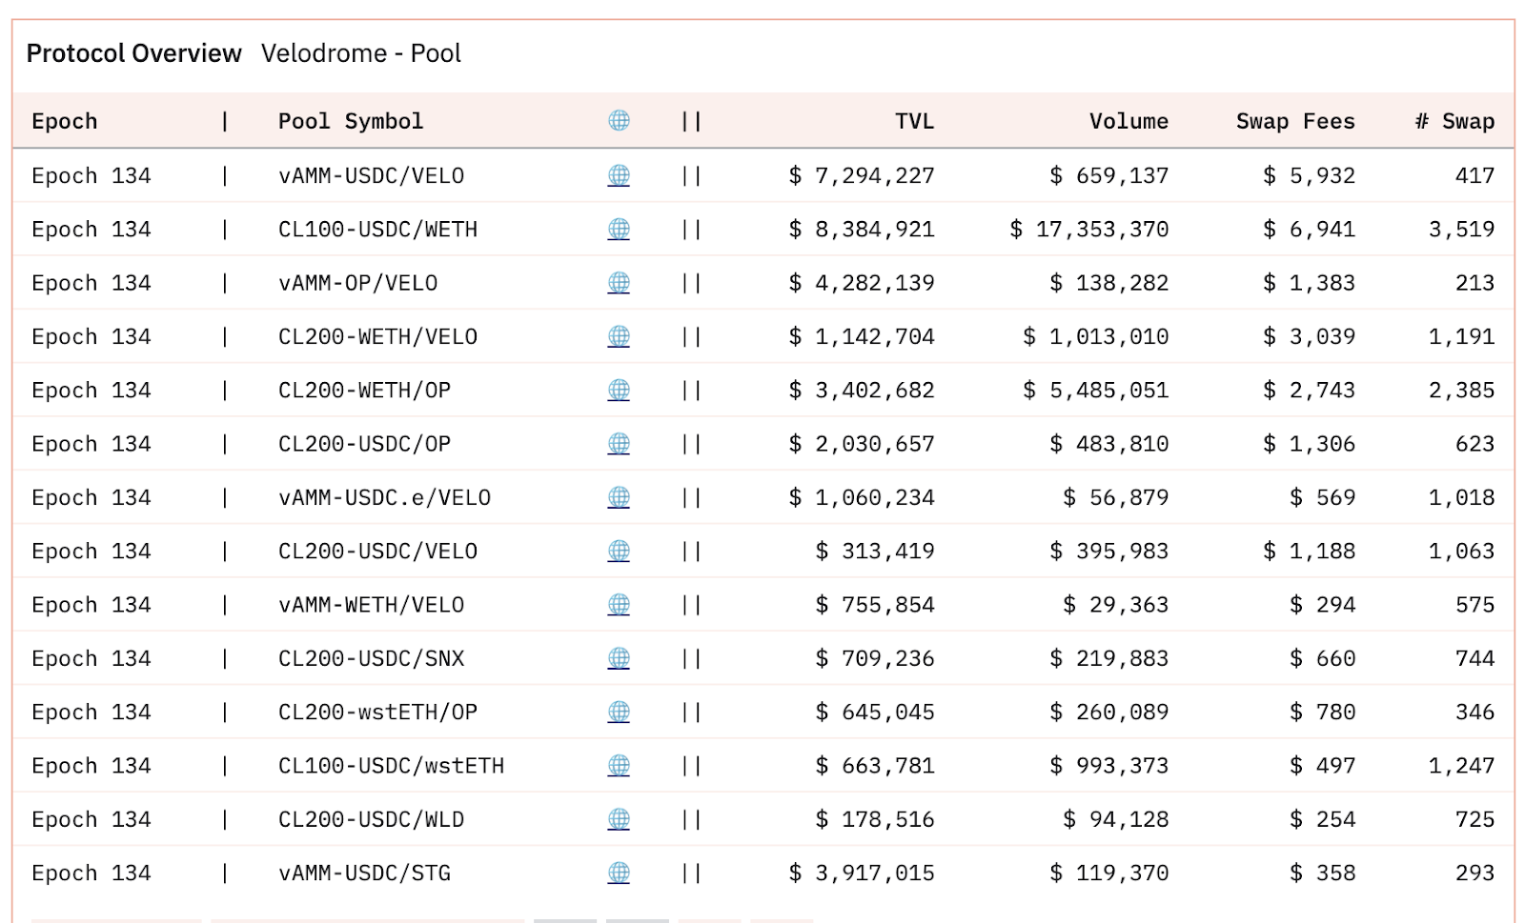Screen dimensions: 1525x923
Task: Open globe link for CL200-USDC/WLD pool
Action: pos(619,819)
